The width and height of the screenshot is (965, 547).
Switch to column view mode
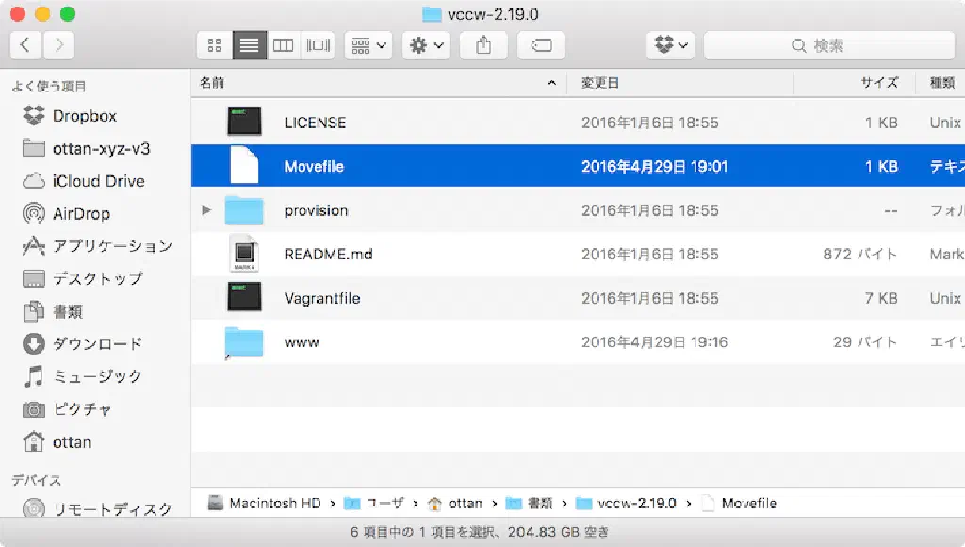pos(284,45)
